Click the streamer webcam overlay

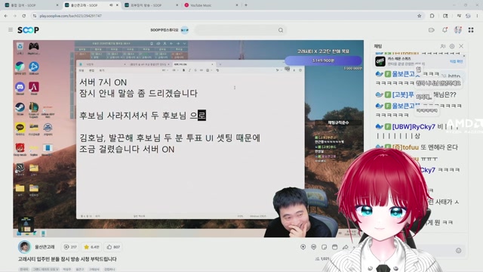(x=300, y=212)
